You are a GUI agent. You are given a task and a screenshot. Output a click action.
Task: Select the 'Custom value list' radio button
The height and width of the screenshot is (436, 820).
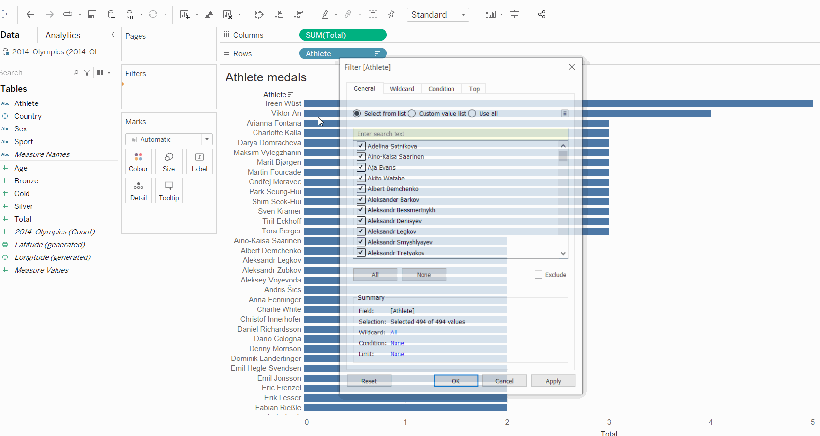[412, 113]
